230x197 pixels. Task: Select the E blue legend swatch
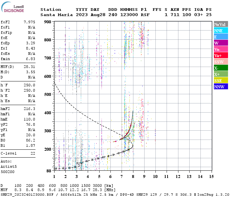point(221,37)
